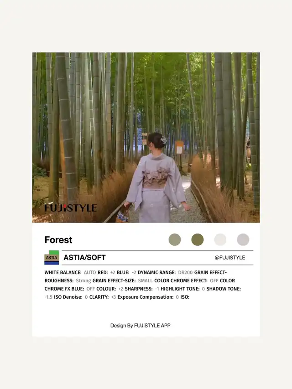The height and width of the screenshot is (389, 292).
Task: Click the Design By FUJISTYLE APP text
Action: pyautogui.click(x=140, y=326)
